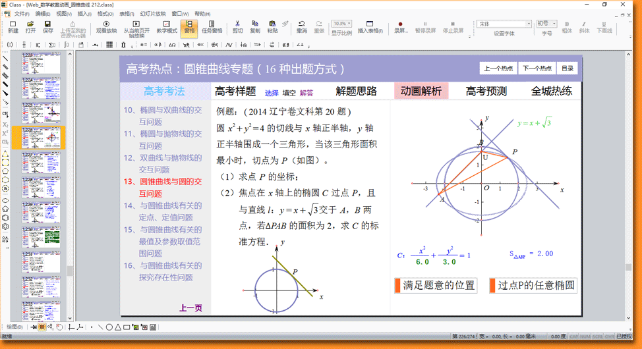Click the 下一个热点 button
The width and height of the screenshot is (642, 349).
(x=537, y=68)
